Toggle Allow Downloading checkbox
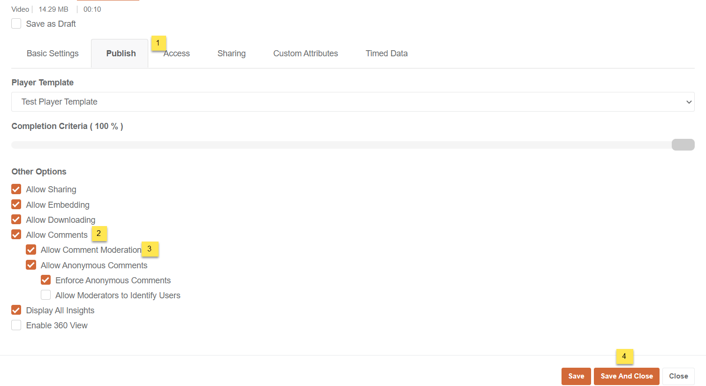The width and height of the screenshot is (706, 386). (16, 220)
